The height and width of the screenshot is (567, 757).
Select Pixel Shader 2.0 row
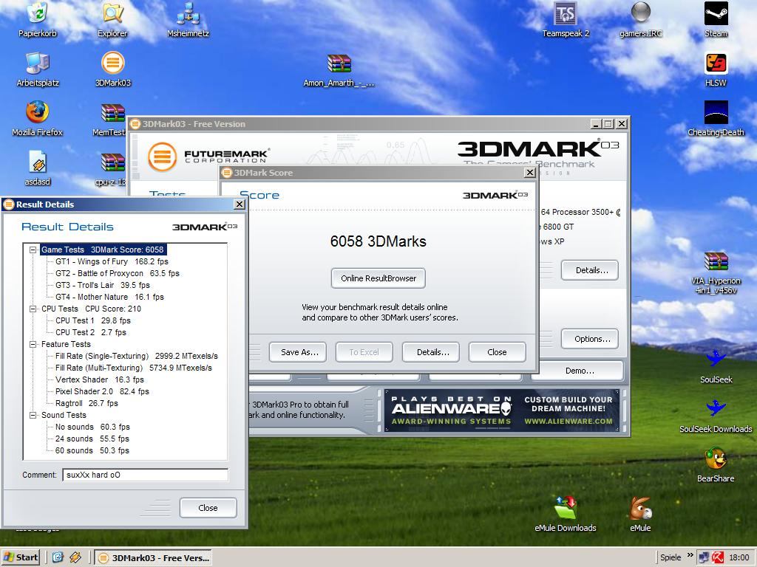click(102, 391)
